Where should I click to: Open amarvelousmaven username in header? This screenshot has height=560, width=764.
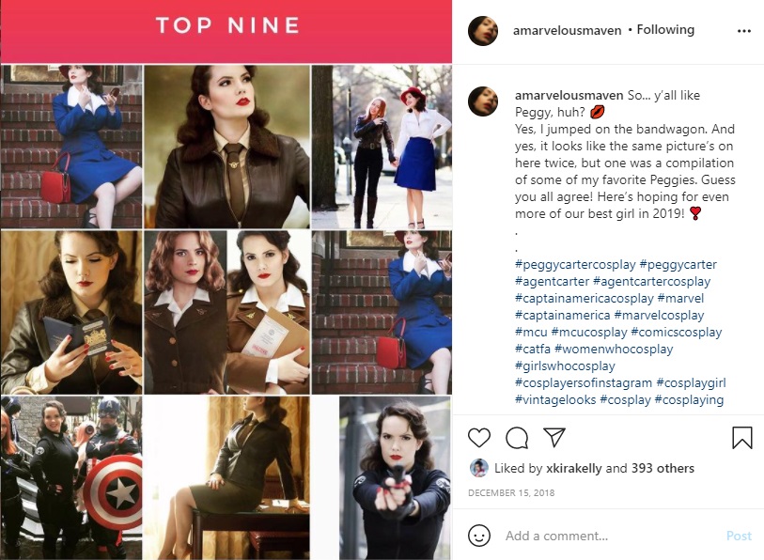click(x=568, y=30)
